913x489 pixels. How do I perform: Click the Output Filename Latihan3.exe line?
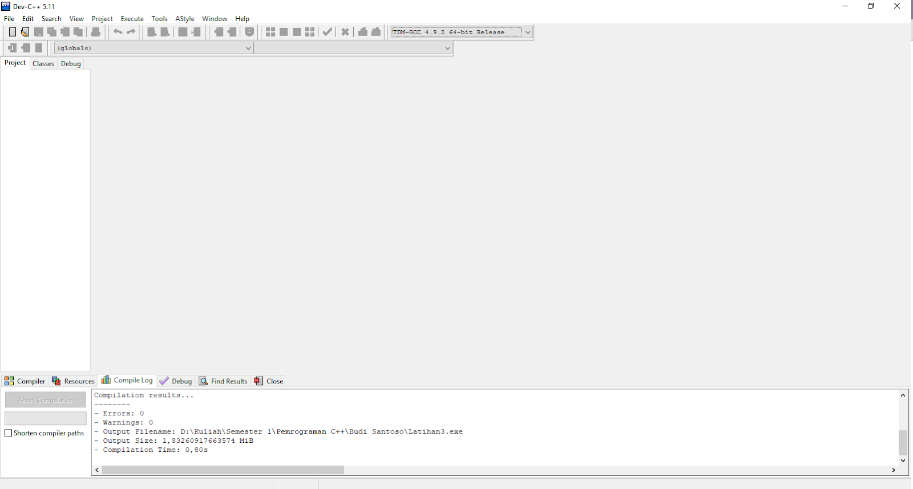(278, 431)
